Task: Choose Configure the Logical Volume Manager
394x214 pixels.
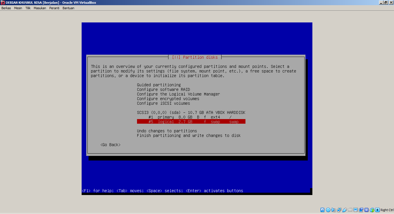Action: click(x=179, y=94)
